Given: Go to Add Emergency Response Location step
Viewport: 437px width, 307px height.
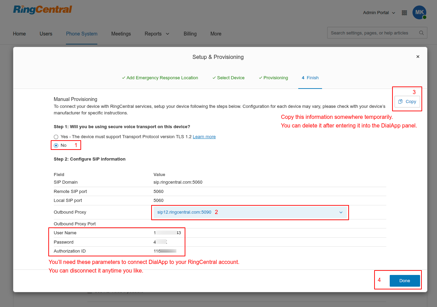Looking at the screenshot, I should pos(160,78).
